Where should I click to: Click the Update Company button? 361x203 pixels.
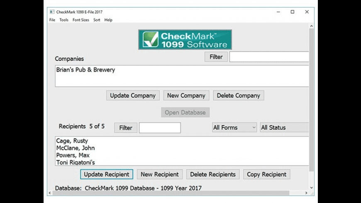133,95
